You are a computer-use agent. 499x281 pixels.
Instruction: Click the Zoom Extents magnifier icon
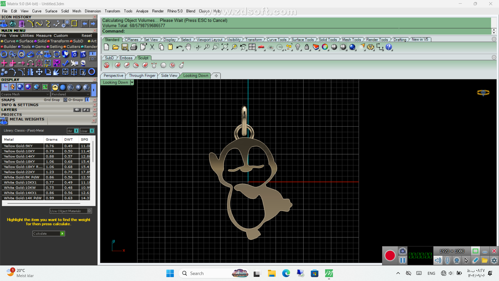tap(225, 47)
